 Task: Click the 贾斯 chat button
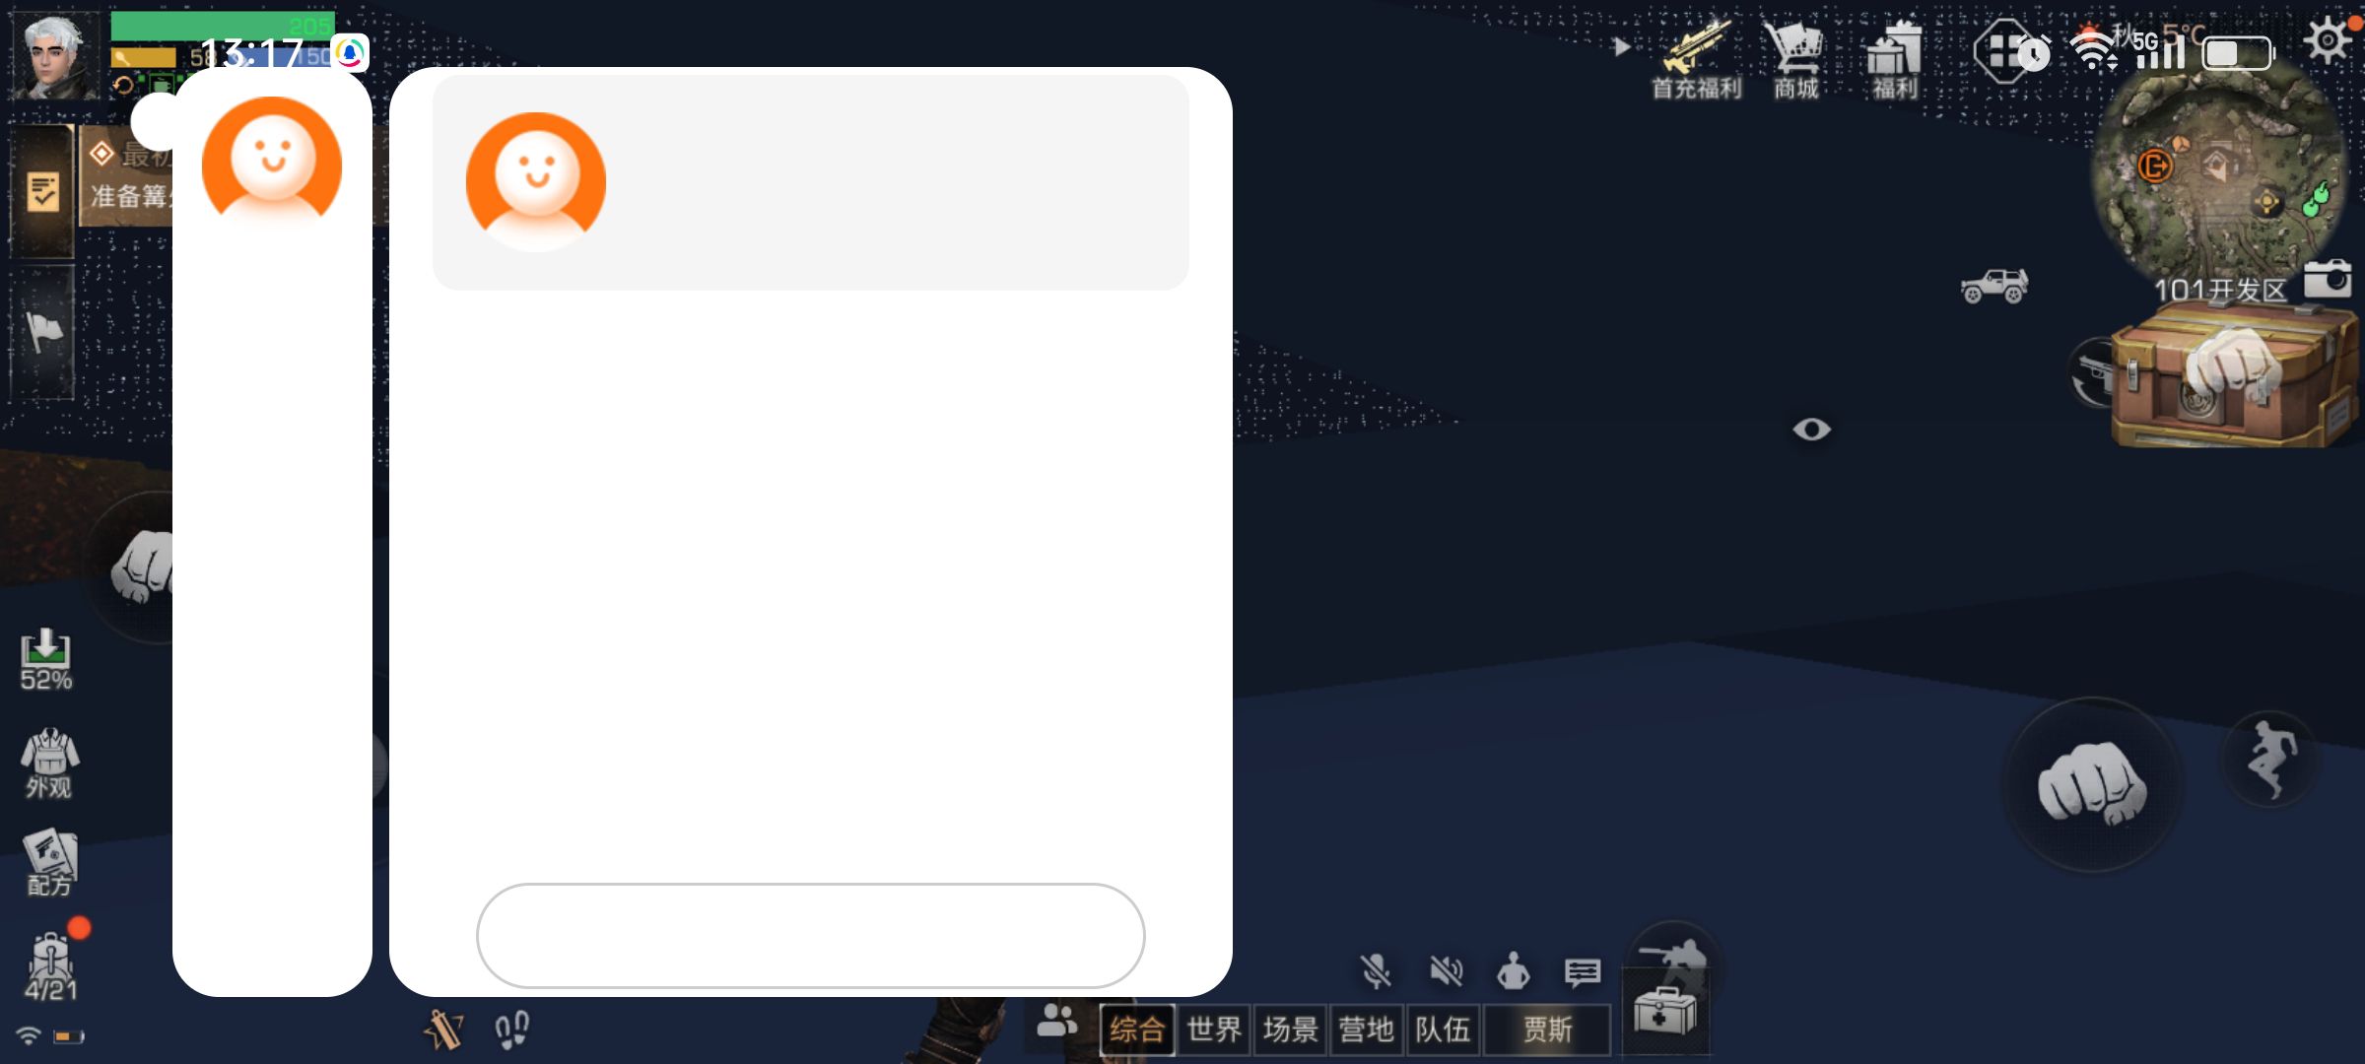click(1547, 1031)
